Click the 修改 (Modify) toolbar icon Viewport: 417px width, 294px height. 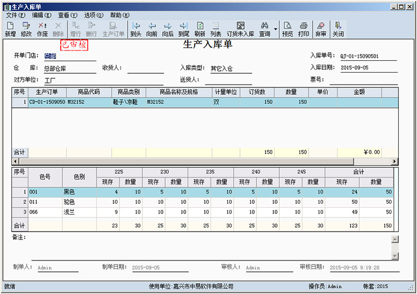[26, 30]
